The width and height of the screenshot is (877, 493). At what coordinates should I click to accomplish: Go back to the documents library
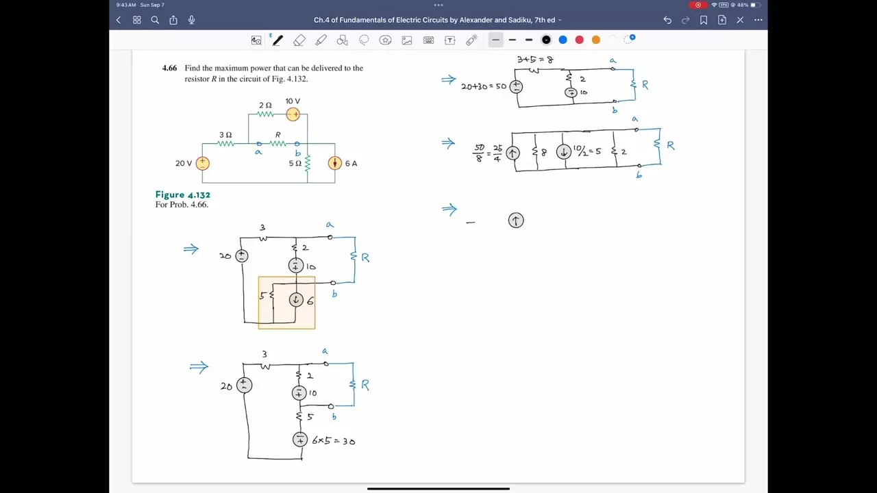click(x=119, y=21)
